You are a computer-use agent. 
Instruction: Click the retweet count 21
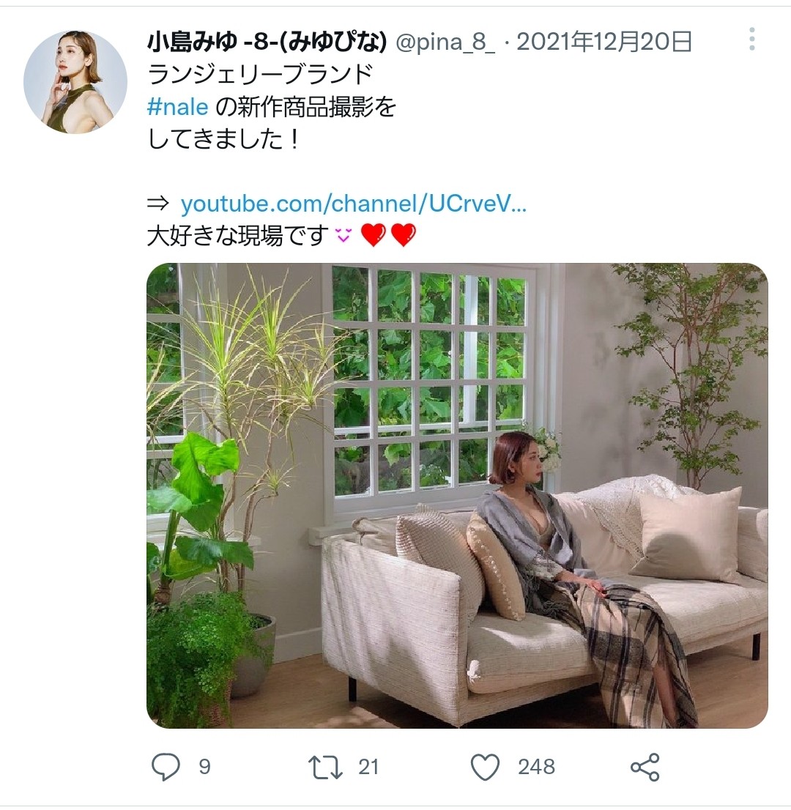368,767
